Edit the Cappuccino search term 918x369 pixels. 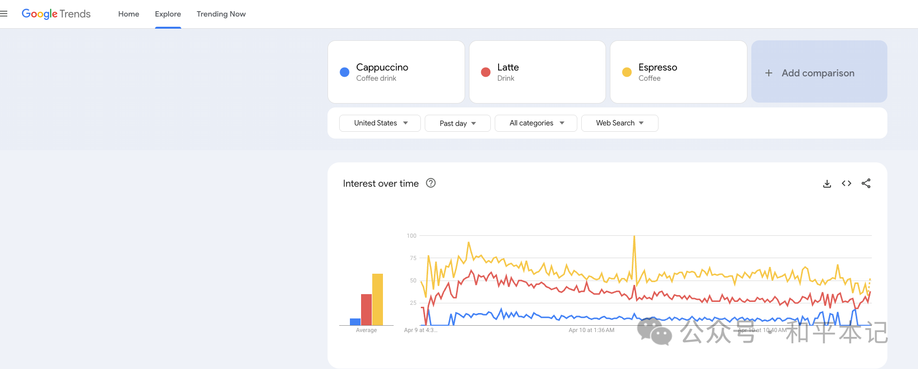click(396, 72)
